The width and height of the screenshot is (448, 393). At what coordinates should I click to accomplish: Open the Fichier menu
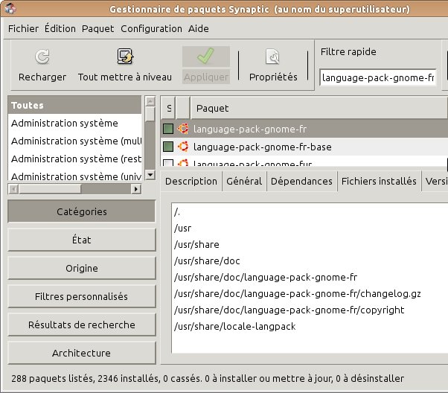click(x=23, y=28)
